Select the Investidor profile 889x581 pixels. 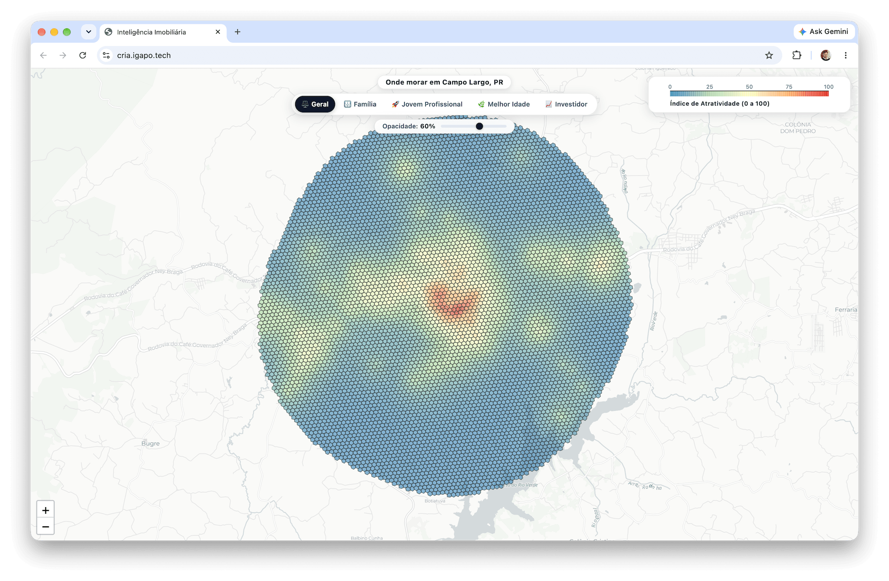[x=566, y=104]
